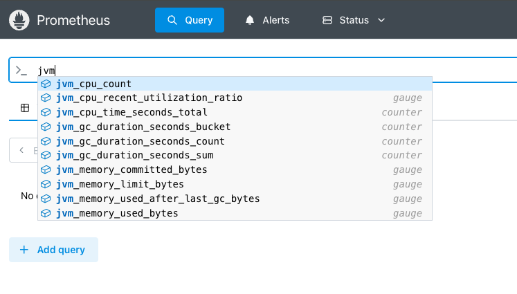Click cube icon beside jvm_gc_duration_seconds_count
Image resolution: width=517 pixels, height=294 pixels.
[46, 141]
